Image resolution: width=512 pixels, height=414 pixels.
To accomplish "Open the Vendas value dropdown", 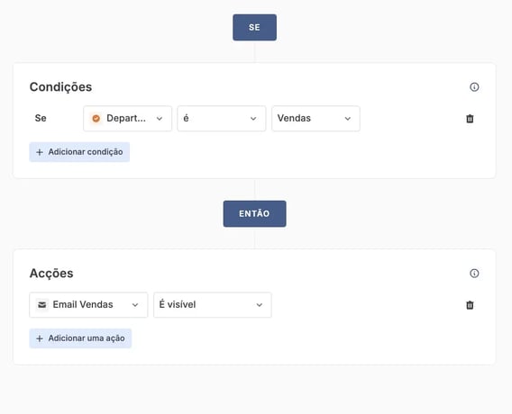I will click(x=315, y=118).
